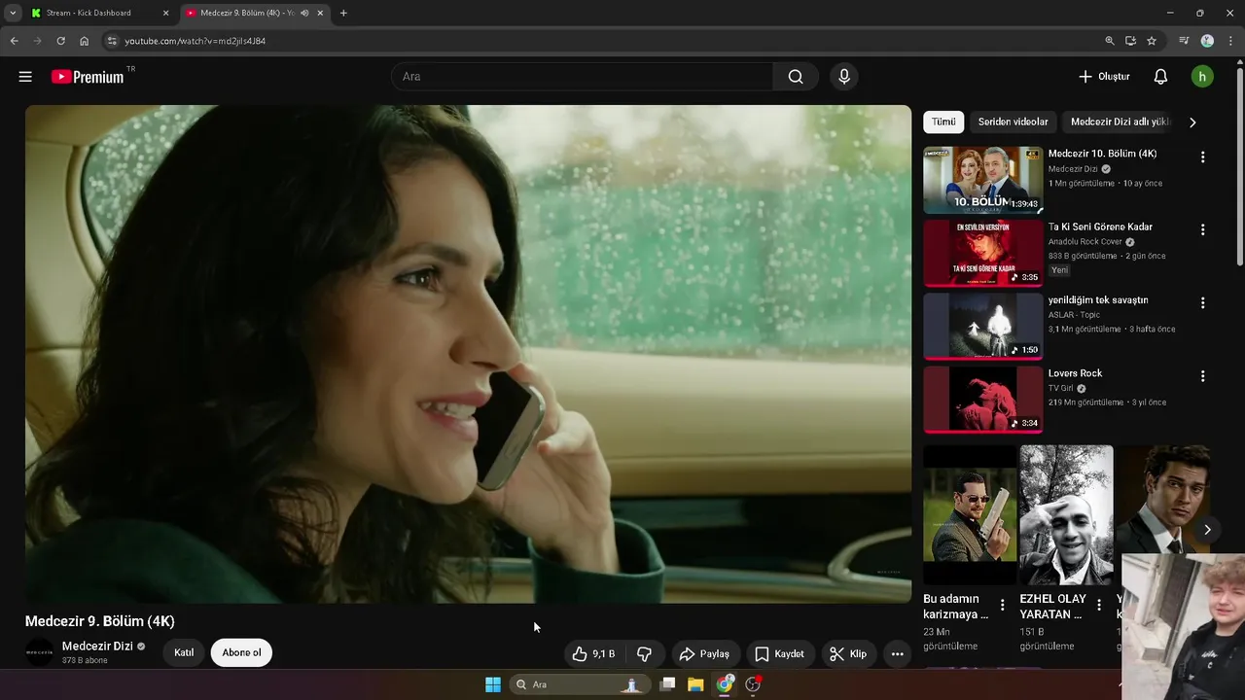Open yenildiğim tek savaştın thumbnail

(x=982, y=326)
